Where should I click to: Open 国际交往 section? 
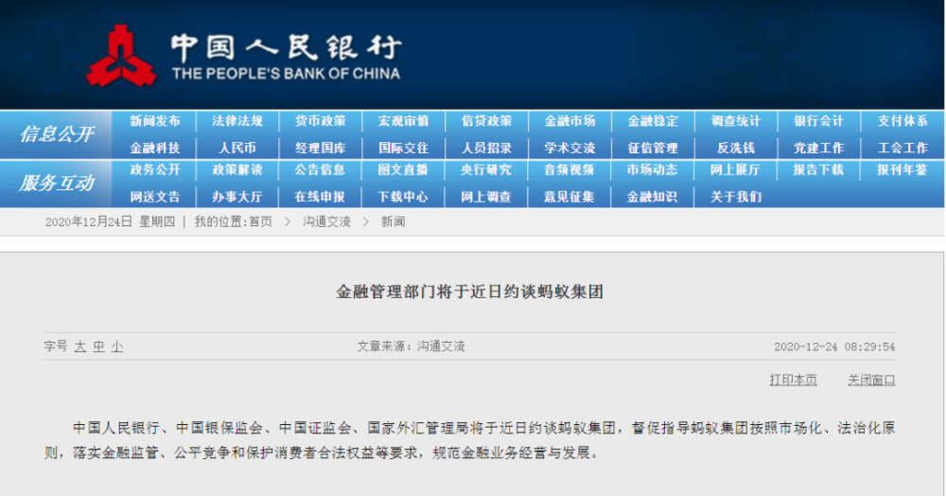pyautogui.click(x=404, y=148)
